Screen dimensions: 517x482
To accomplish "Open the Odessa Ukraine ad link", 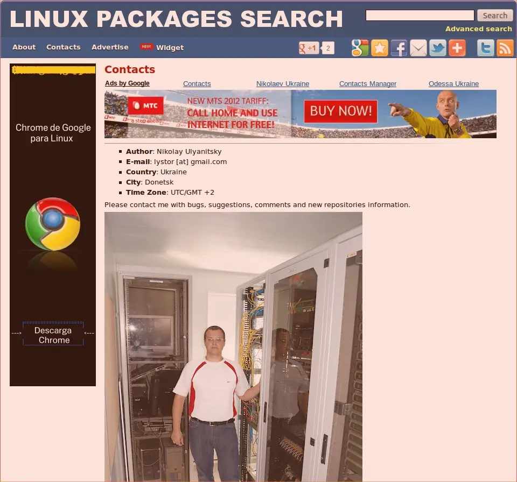I will coord(453,84).
